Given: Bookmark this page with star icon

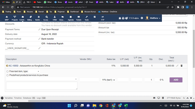Looking at the screenshot, I should point(172,7).
